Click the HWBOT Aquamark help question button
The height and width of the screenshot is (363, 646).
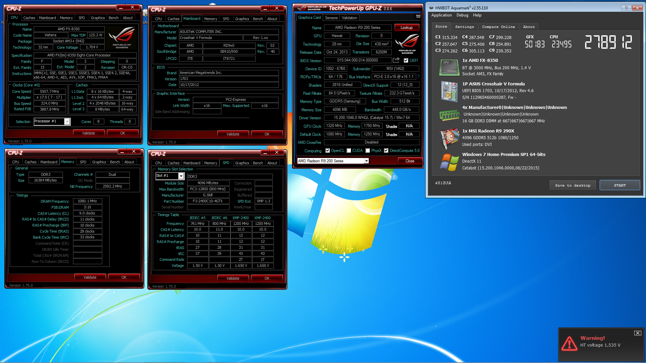point(626,8)
